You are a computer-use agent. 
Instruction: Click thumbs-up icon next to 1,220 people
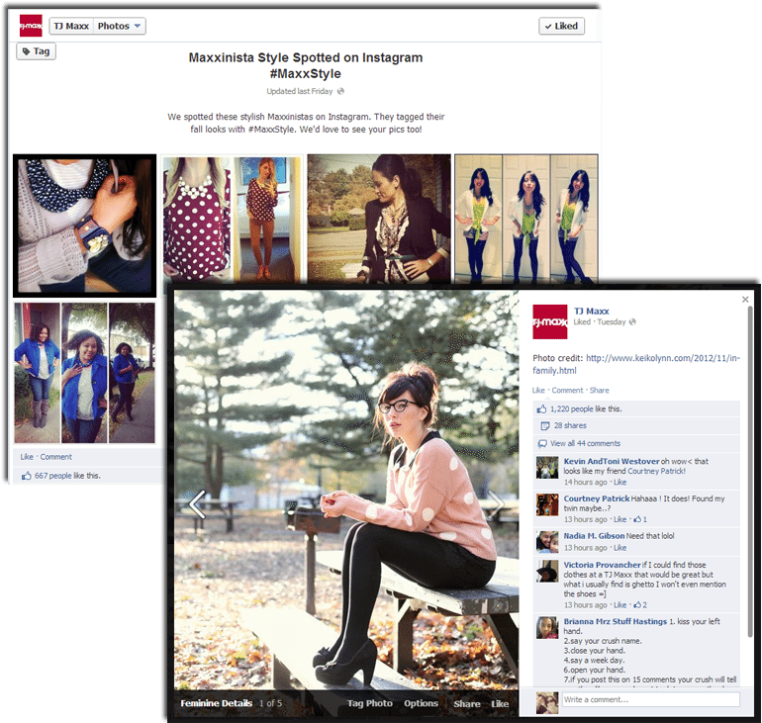[x=541, y=409]
